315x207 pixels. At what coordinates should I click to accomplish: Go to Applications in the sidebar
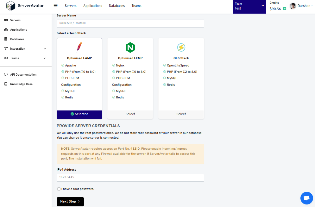click(18, 29)
